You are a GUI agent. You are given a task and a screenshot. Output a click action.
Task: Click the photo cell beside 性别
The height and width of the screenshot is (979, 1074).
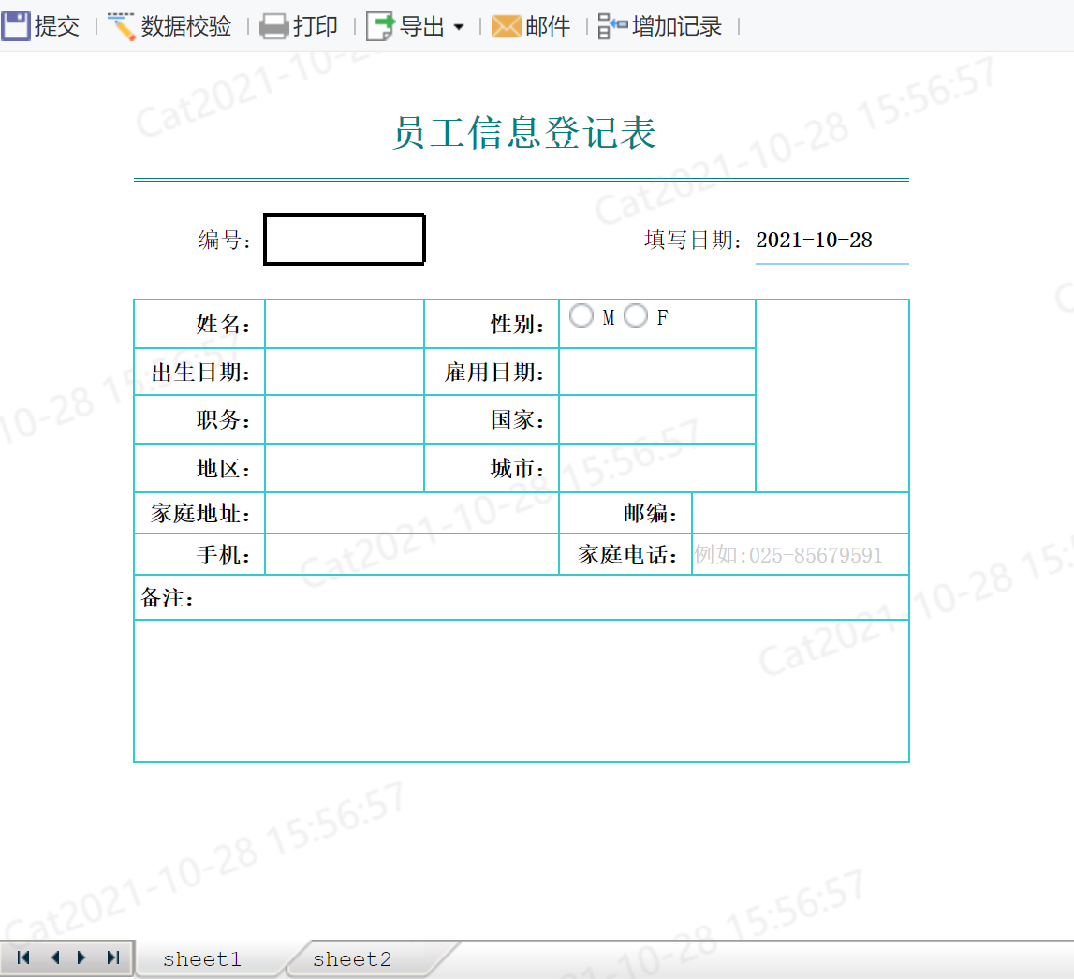(832, 396)
